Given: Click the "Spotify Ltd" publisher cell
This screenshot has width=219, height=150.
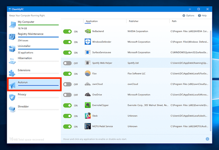Looking at the screenshot, I should pos(133,63).
